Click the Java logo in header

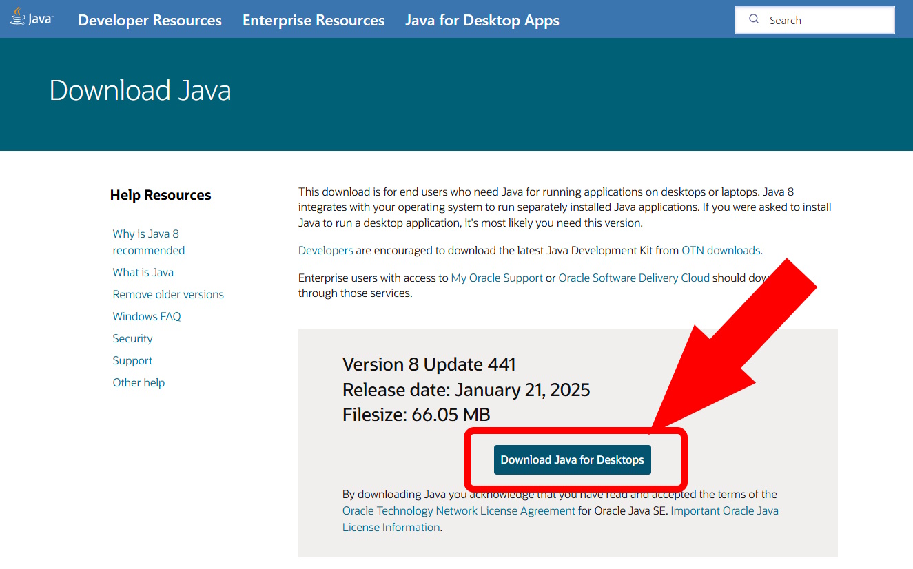click(x=31, y=18)
